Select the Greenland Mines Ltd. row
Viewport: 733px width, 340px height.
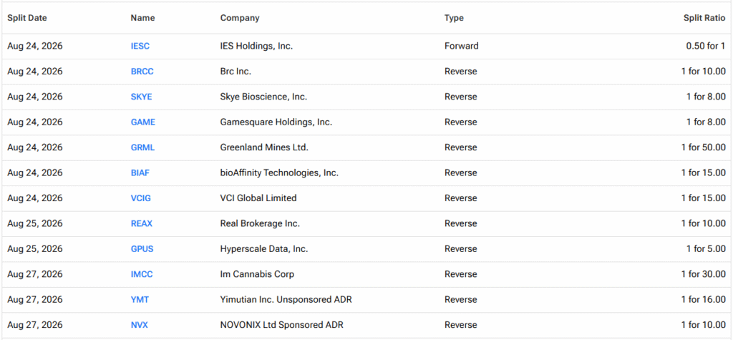(x=366, y=147)
